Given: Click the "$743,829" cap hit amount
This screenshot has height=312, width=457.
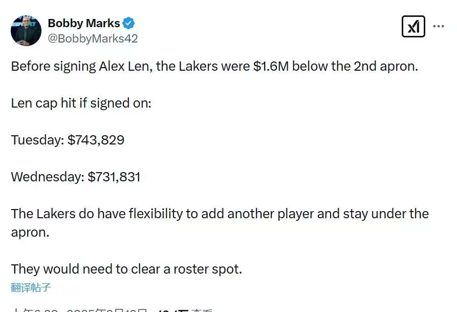Looking at the screenshot, I should click(96, 140).
